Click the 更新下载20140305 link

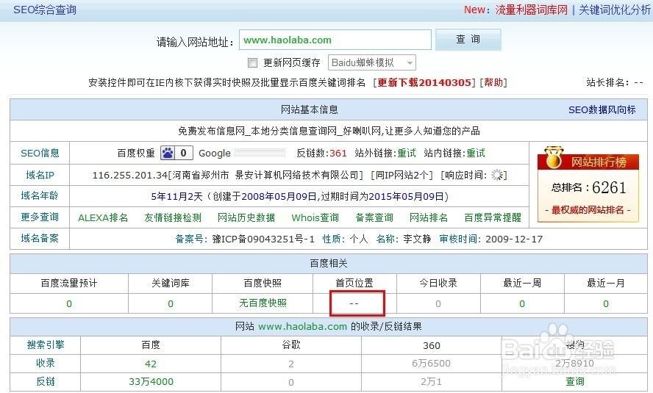pos(424,82)
